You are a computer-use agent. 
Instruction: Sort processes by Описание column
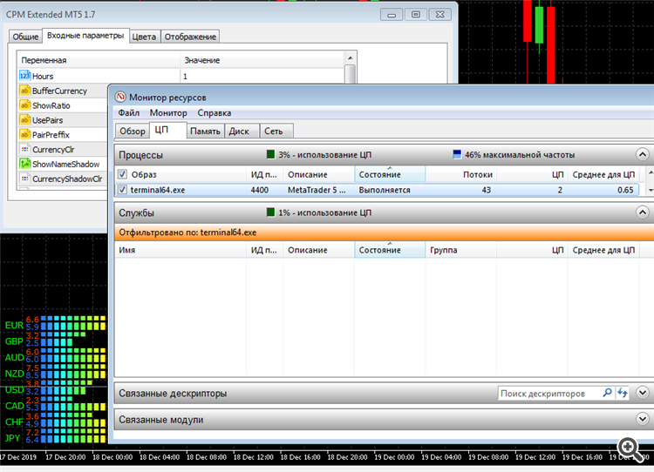coord(318,174)
